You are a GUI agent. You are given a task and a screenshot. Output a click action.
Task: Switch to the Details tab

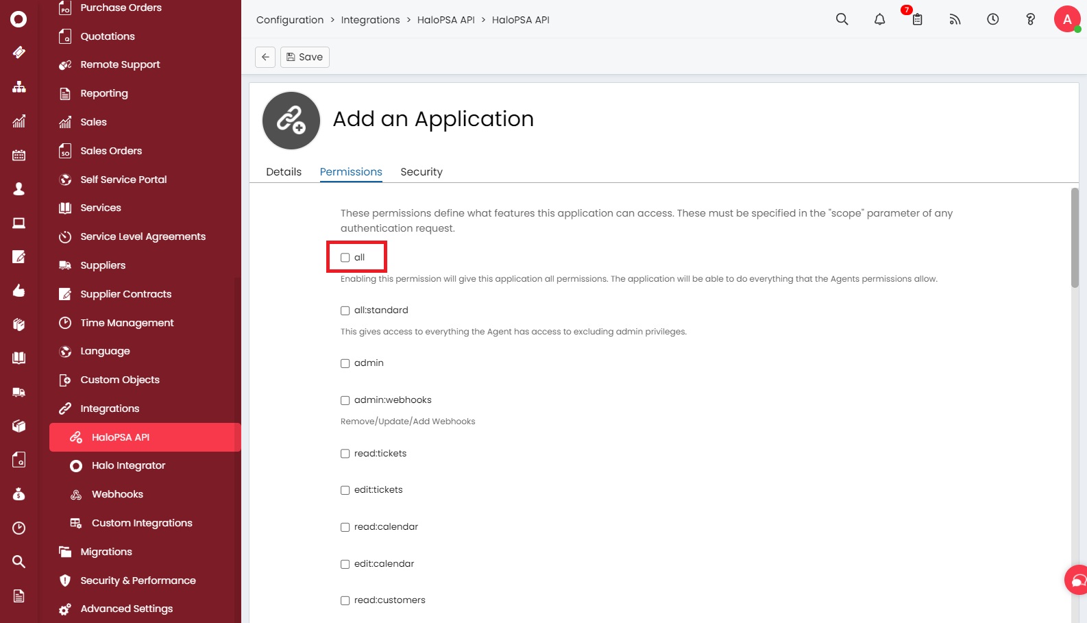pyautogui.click(x=284, y=172)
